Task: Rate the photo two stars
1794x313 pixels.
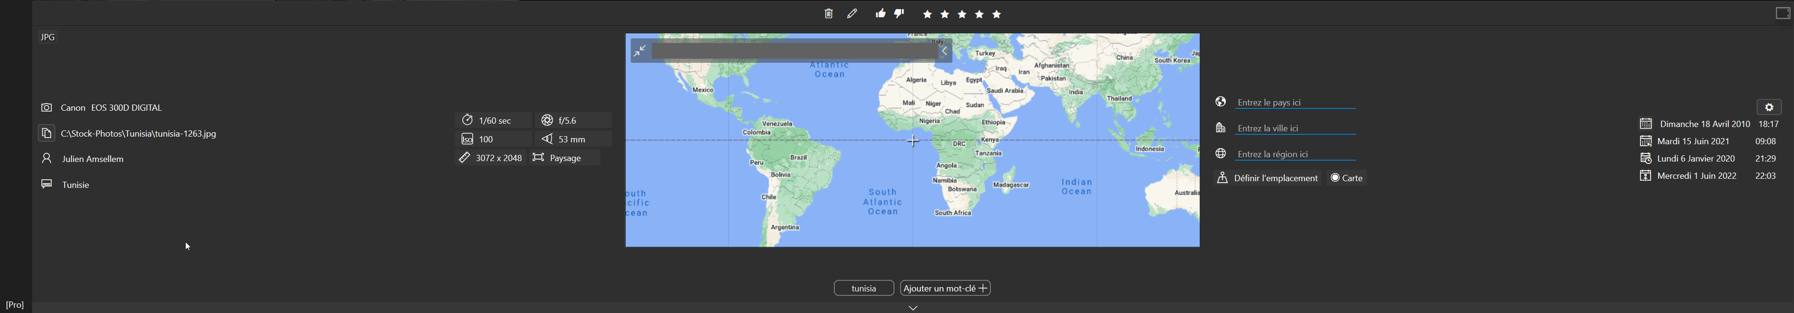Action: 945,14
